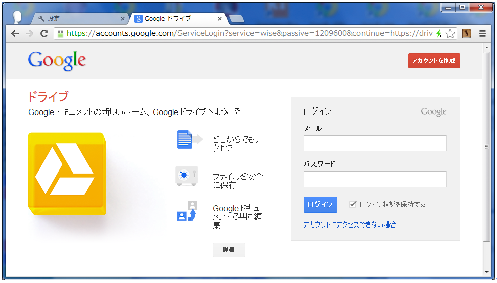
Task: Click the どこからでもアクセス text
Action: 237,144
